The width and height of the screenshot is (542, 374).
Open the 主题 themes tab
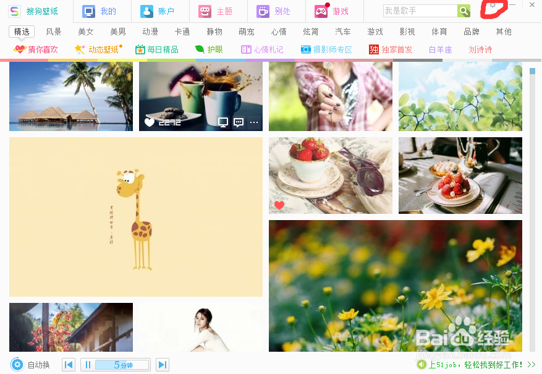215,11
